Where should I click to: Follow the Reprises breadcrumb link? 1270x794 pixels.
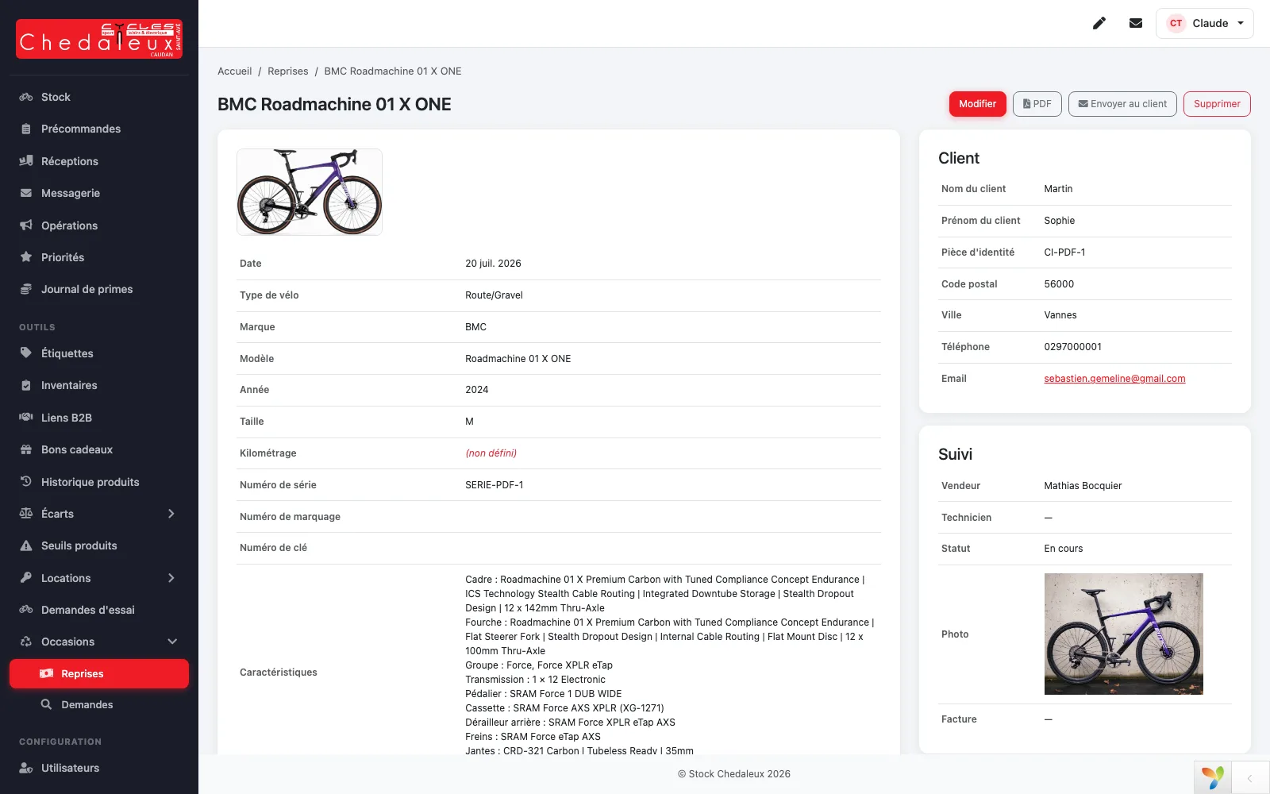[288, 71]
